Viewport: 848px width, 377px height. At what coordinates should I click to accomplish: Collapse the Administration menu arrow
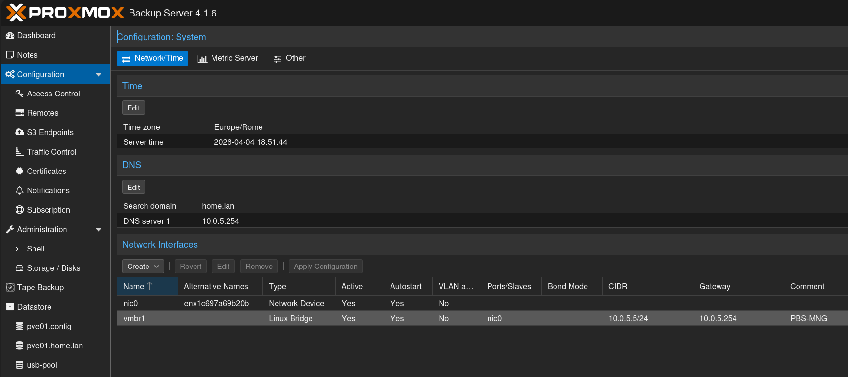click(x=98, y=230)
